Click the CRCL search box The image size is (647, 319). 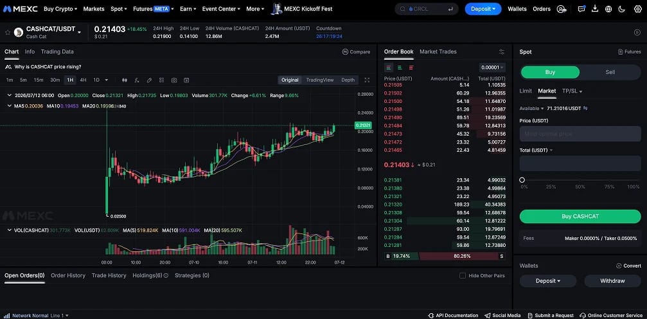pyautogui.click(x=427, y=8)
